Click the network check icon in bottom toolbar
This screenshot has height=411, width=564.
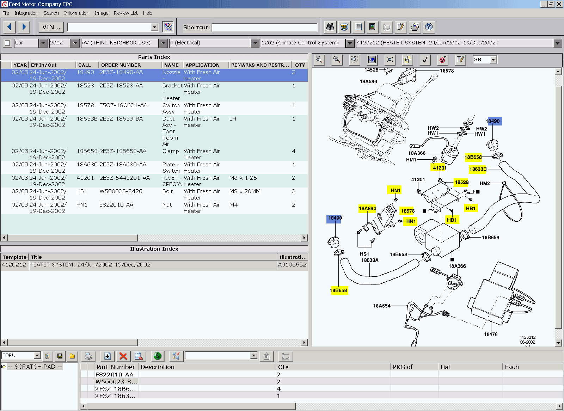pos(176,356)
